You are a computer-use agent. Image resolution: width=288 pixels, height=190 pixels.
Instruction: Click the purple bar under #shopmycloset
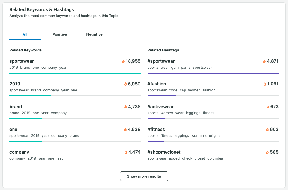tap(155, 164)
